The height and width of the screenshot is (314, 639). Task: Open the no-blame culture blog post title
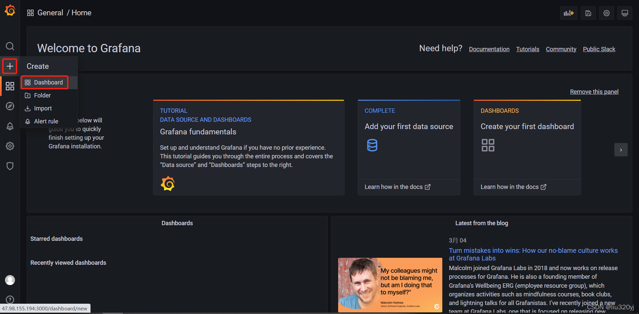[x=533, y=254]
